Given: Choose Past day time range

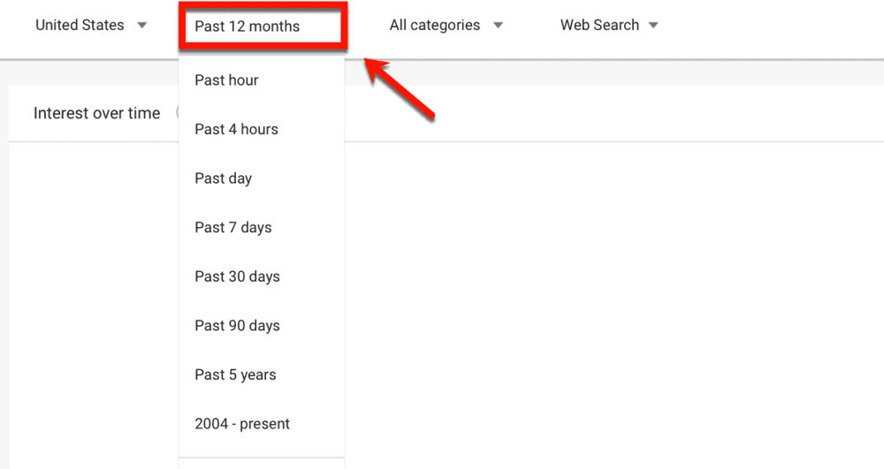Looking at the screenshot, I should [262, 178].
